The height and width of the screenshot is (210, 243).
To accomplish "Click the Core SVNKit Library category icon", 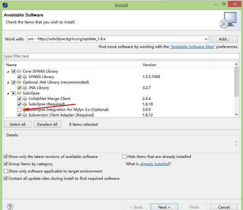I will click(19, 71).
